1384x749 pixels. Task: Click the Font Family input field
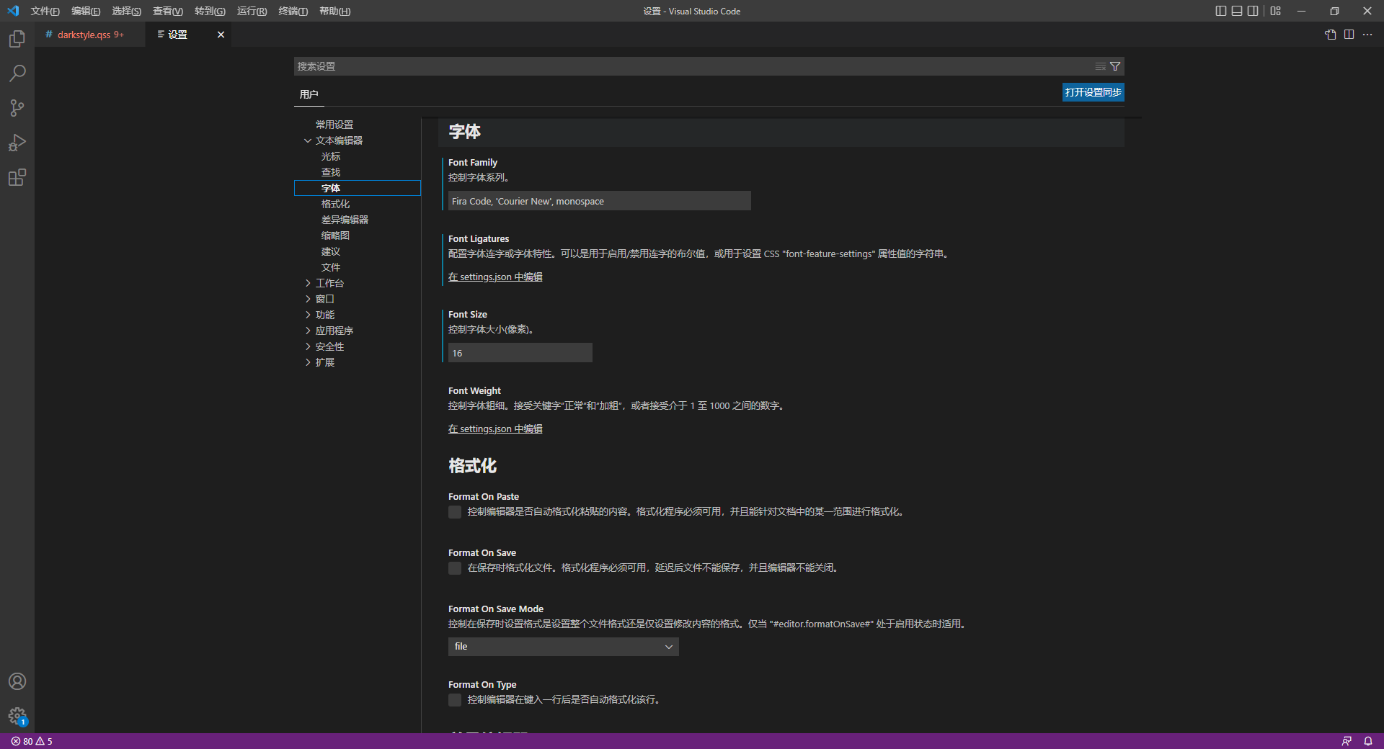click(x=599, y=201)
